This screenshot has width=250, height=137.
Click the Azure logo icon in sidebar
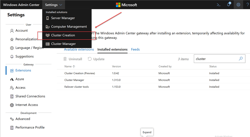[12, 79]
